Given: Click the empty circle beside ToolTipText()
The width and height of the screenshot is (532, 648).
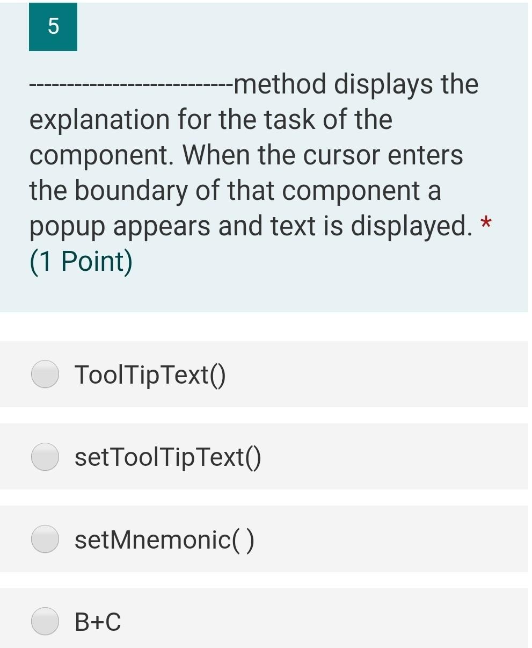Looking at the screenshot, I should coord(46,375).
